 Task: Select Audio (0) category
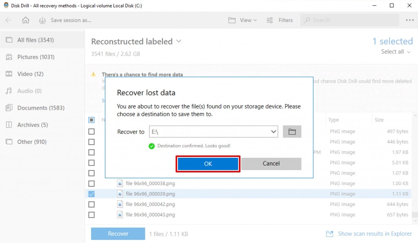[42, 91]
